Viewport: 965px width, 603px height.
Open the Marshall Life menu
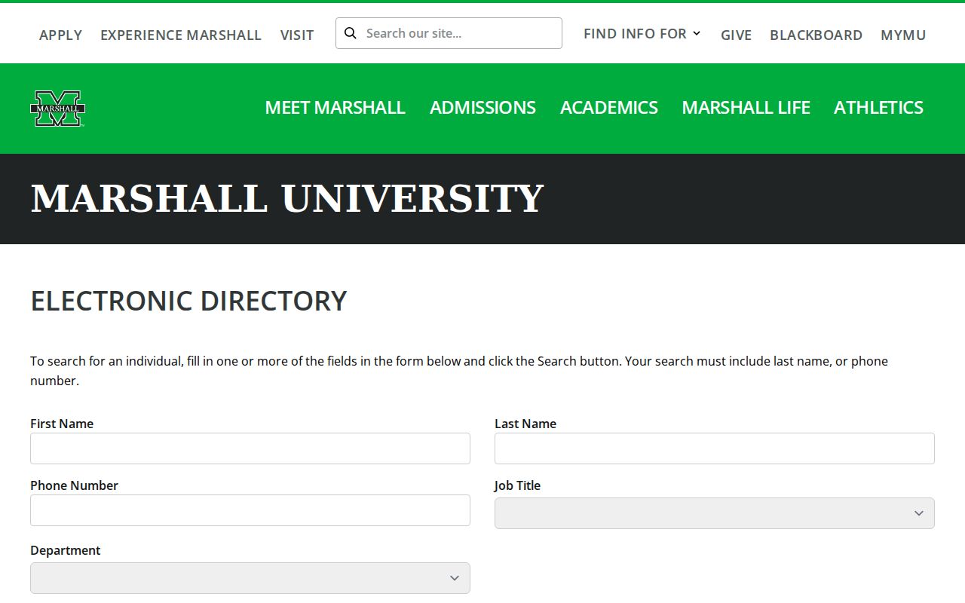click(x=746, y=107)
